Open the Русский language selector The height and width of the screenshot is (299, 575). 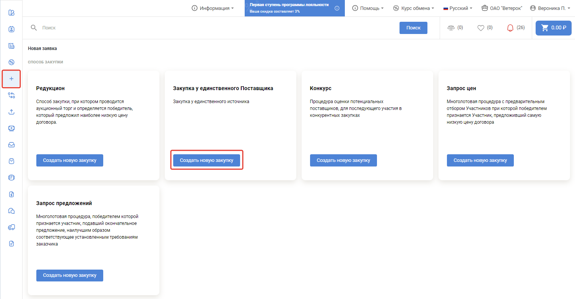[458, 8]
